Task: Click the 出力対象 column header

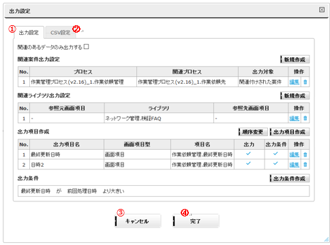Action: coord(263,71)
